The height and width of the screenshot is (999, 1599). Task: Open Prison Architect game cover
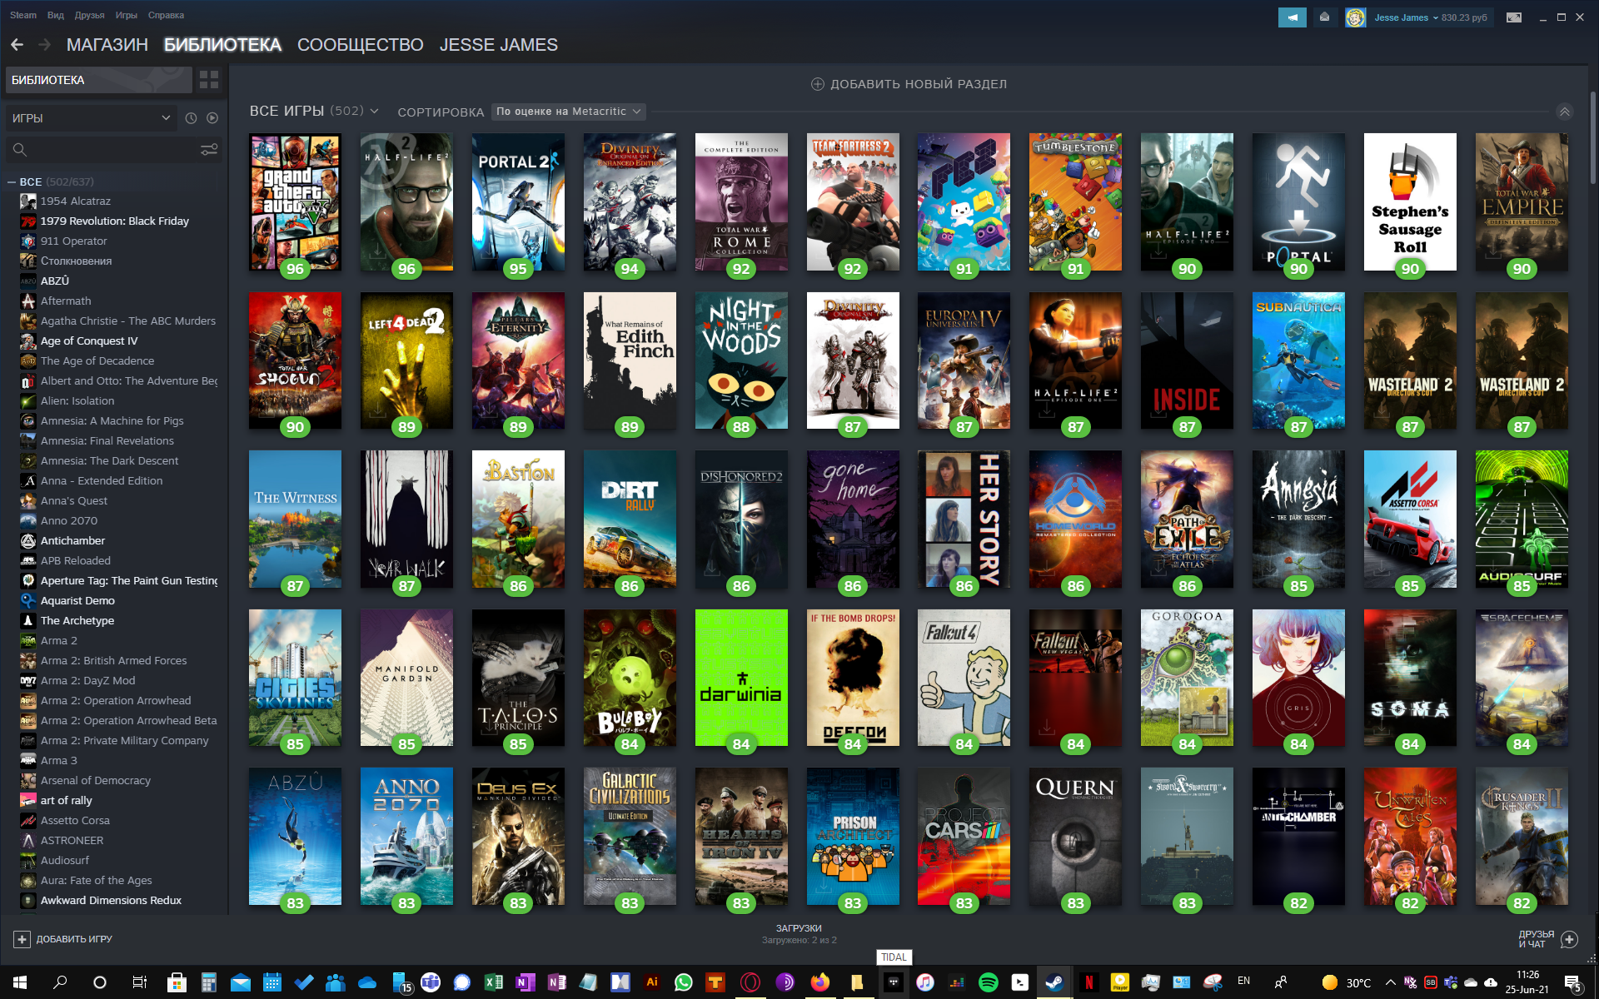click(853, 837)
